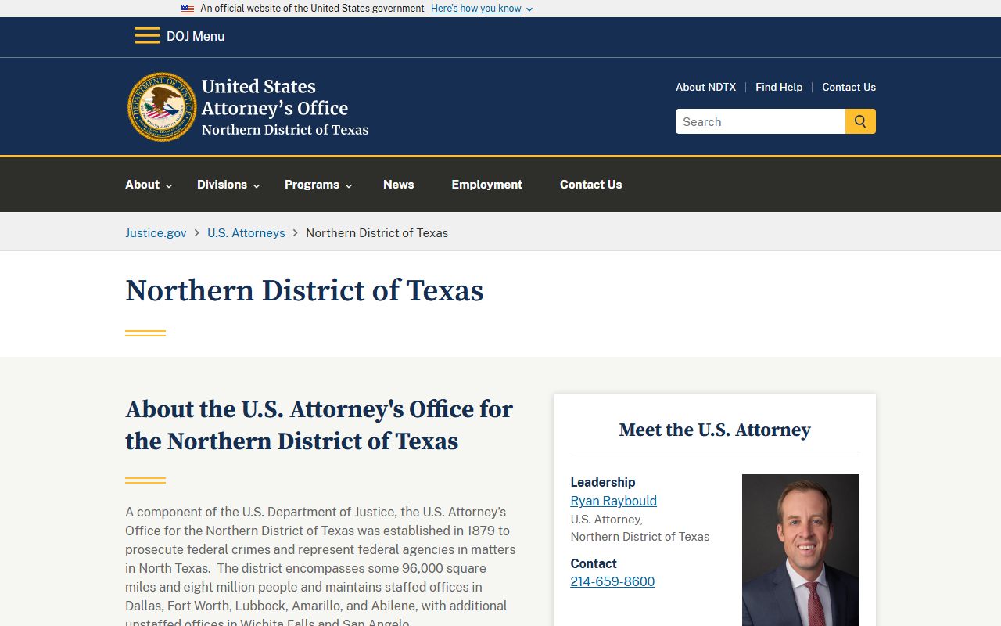Click the US flag icon in banner

pyautogui.click(x=188, y=9)
